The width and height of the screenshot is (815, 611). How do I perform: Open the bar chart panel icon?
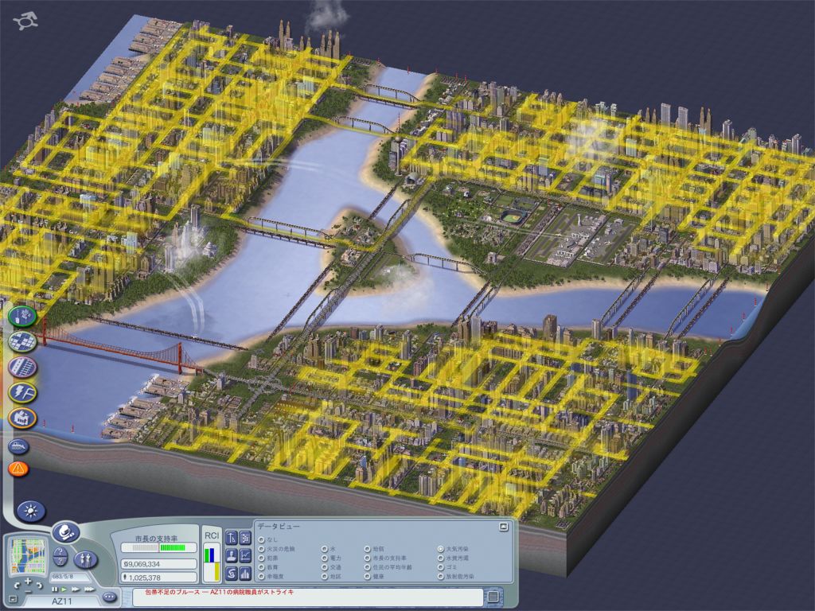tap(245, 574)
